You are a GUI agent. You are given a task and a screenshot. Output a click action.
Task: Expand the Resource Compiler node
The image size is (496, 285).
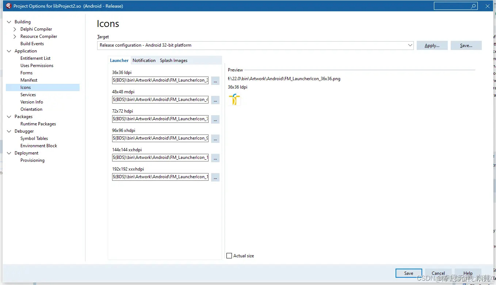coord(15,36)
